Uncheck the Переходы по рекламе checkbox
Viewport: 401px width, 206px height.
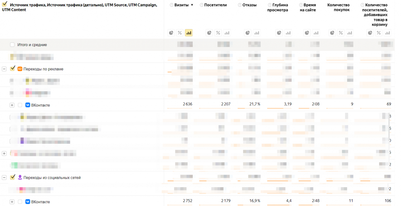coord(13,69)
